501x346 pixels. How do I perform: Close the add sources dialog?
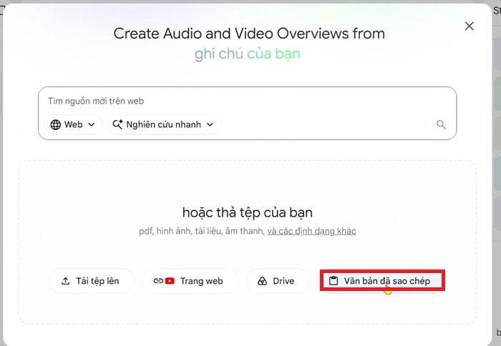click(469, 26)
